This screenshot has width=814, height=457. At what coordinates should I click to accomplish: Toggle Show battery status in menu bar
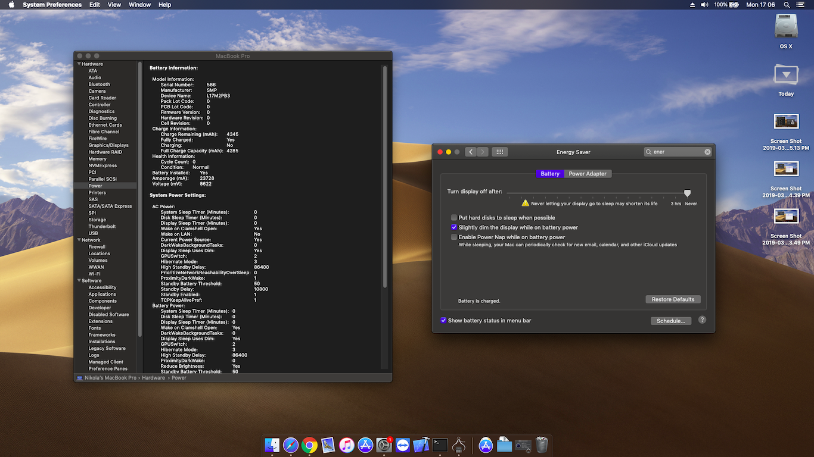[443, 320]
